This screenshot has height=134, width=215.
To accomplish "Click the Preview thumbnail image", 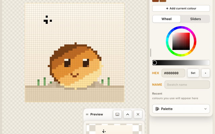I will (x=114, y=129).
